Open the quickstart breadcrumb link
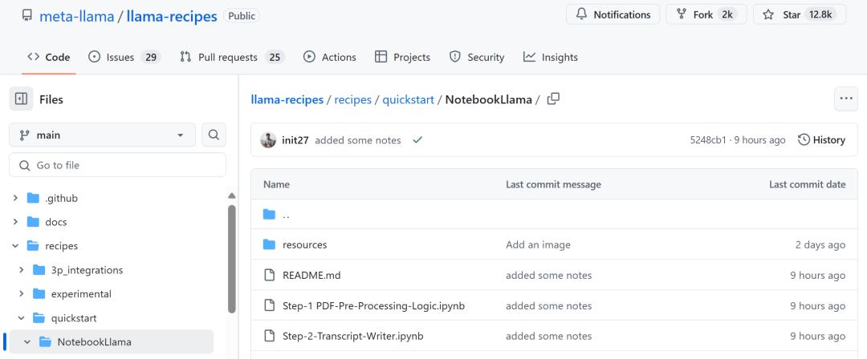Image resolution: width=867 pixels, height=359 pixels. [408, 99]
